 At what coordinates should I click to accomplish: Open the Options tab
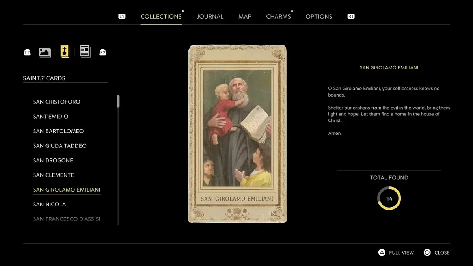pos(318,17)
